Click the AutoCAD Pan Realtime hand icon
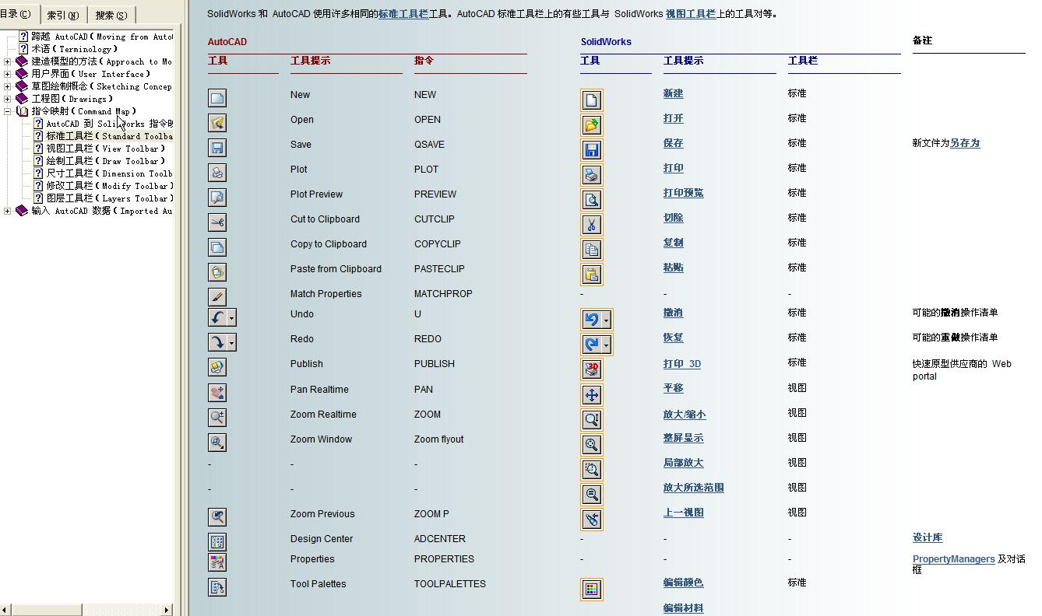The image size is (1042, 616). (x=217, y=393)
